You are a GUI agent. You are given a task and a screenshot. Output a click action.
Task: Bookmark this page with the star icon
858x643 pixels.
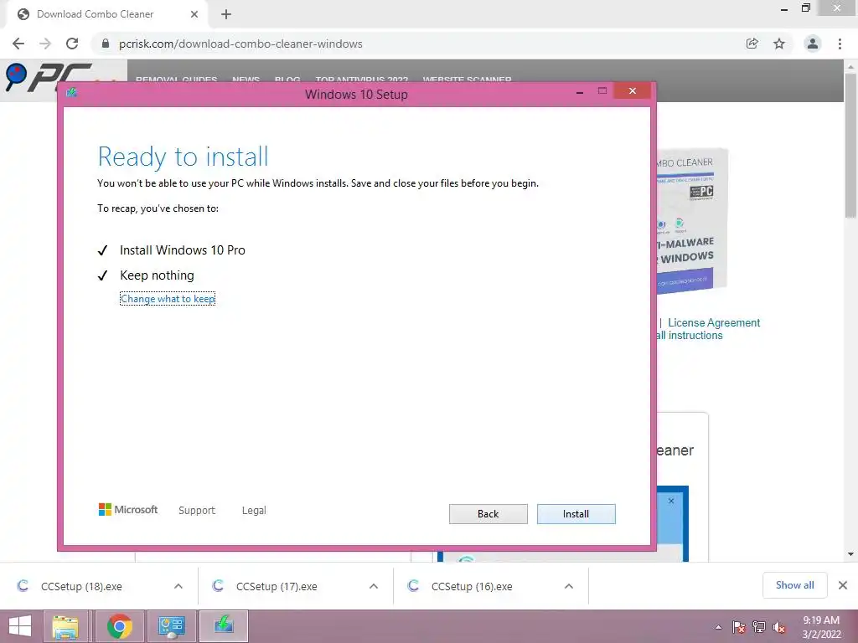[x=779, y=44]
